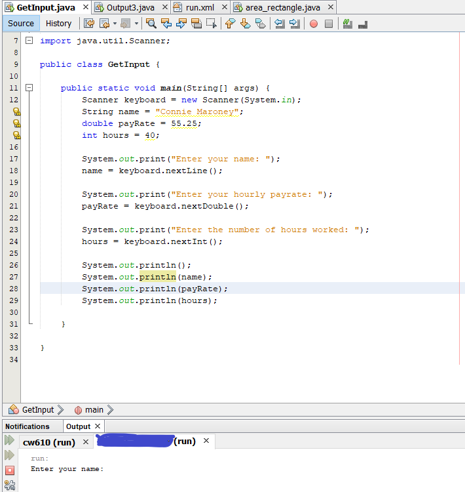Toggle Rectangular Selection icon
Viewport: 465px width, 492px height.
click(211, 24)
